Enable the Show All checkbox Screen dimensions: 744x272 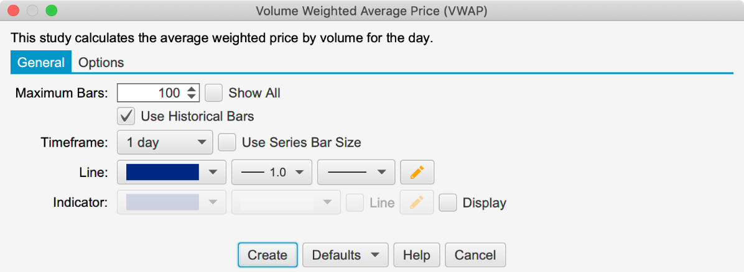[213, 93]
